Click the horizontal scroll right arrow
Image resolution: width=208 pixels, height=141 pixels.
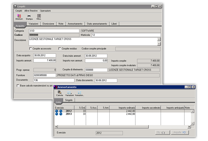tap(189, 127)
